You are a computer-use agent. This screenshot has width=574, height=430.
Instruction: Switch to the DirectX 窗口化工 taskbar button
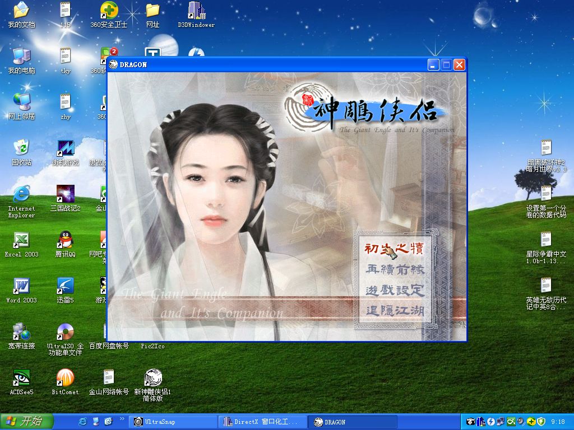(263, 422)
